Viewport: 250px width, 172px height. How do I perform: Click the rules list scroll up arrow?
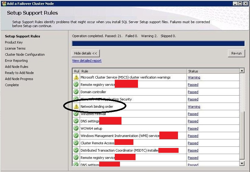pyautogui.click(x=242, y=71)
